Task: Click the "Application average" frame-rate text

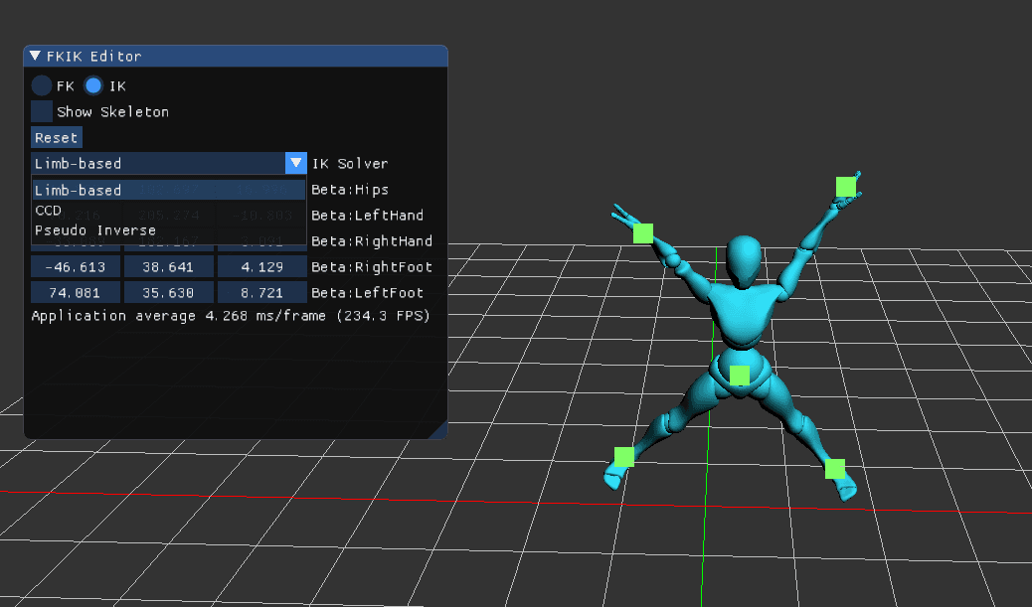Action: [x=231, y=316]
